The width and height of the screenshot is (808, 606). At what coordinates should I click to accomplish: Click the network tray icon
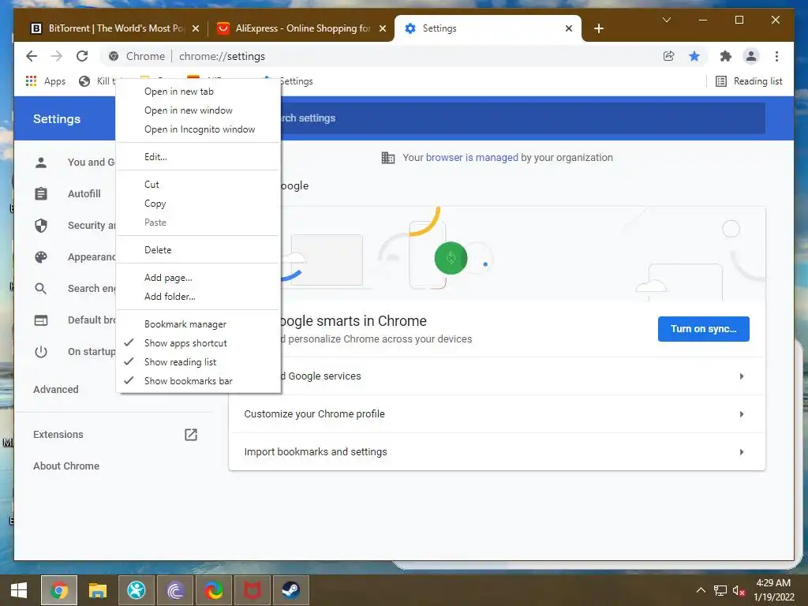point(720,590)
